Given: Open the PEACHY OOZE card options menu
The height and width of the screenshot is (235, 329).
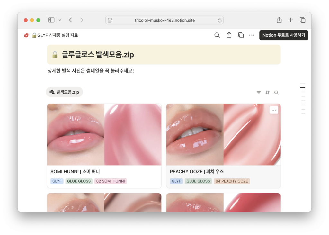Looking at the screenshot, I should [x=274, y=110].
